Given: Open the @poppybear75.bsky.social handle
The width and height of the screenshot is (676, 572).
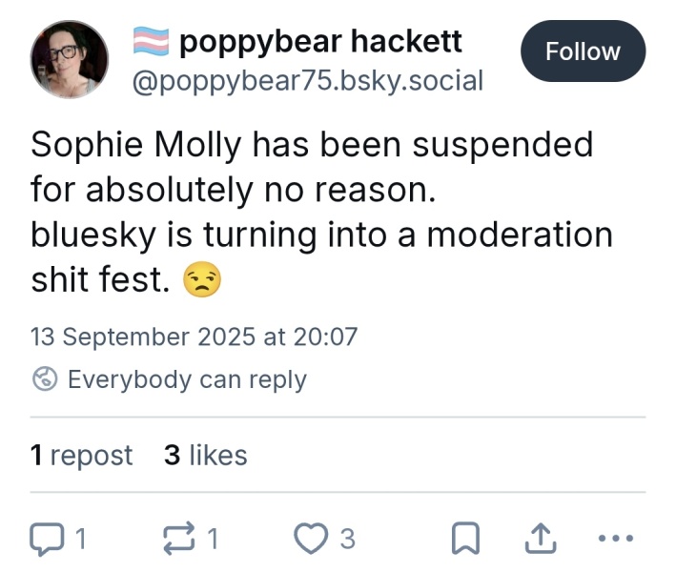Looking at the screenshot, I should coord(306,80).
